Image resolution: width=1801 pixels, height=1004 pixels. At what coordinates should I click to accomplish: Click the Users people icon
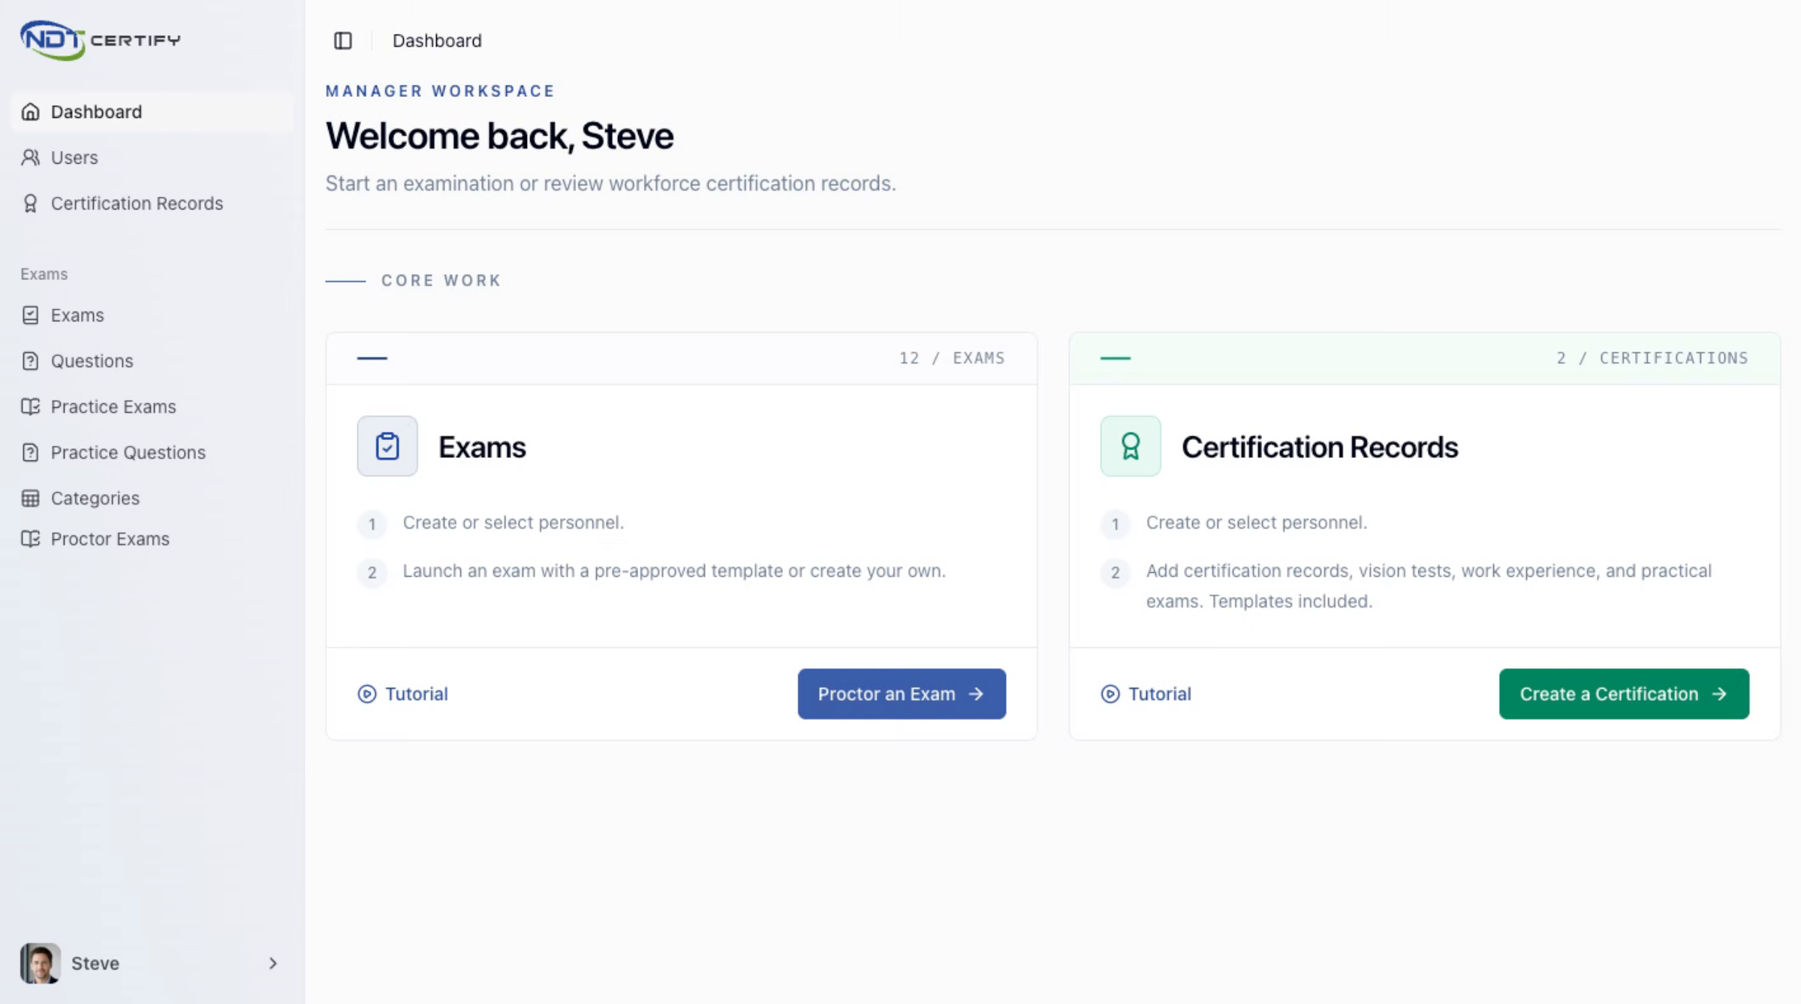click(30, 158)
